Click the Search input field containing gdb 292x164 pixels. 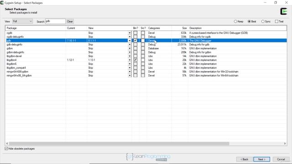pos(55,21)
